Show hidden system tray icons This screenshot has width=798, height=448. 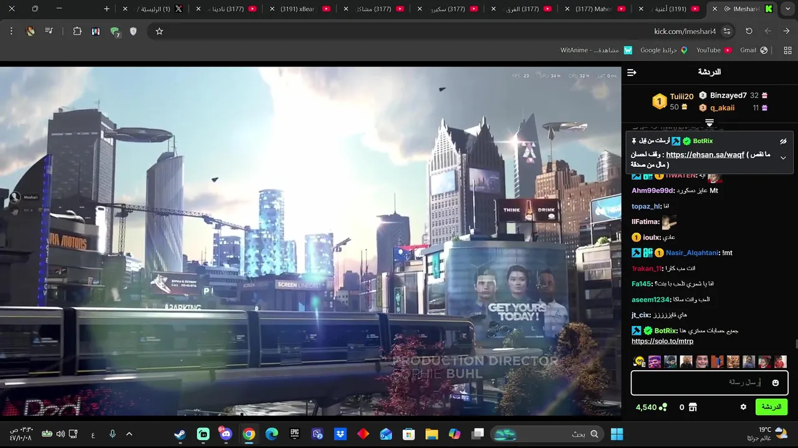(x=129, y=434)
